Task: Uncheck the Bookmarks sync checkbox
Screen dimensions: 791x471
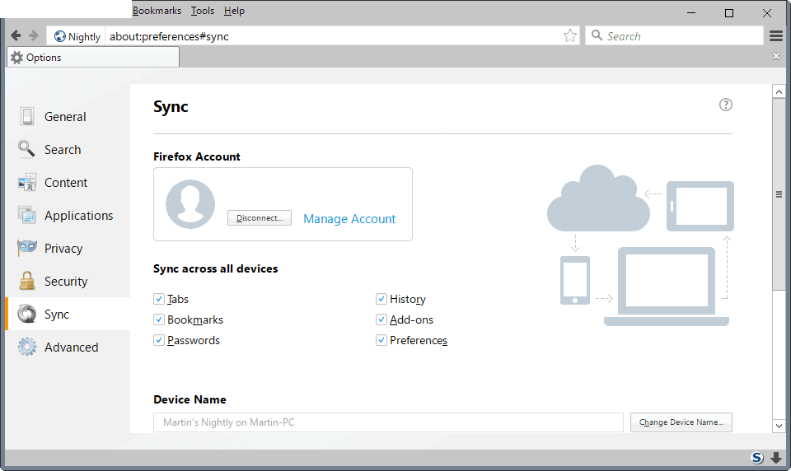Action: coord(159,319)
